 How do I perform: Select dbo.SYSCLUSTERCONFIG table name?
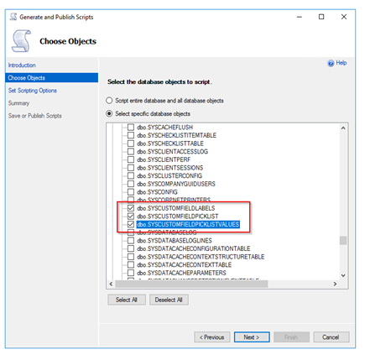(169, 176)
